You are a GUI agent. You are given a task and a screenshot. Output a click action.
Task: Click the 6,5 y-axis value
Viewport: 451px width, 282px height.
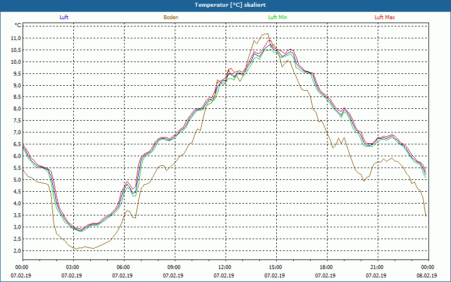pos(17,144)
